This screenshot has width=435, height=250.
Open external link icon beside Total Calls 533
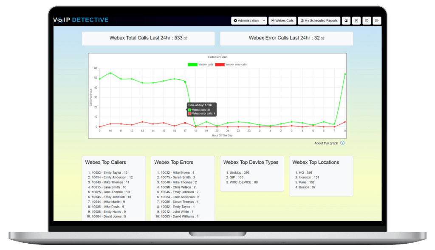[186, 38]
